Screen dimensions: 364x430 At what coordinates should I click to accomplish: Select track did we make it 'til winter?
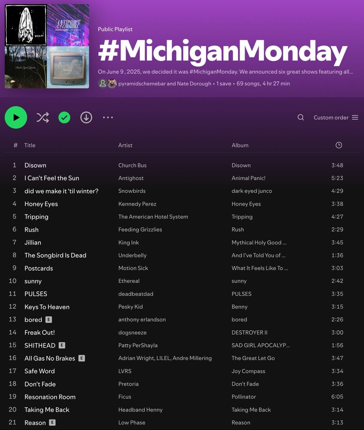(x=61, y=191)
